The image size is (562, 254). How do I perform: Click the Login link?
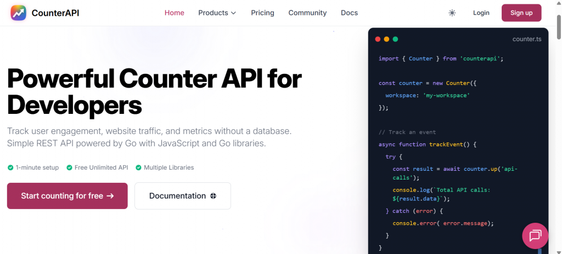click(x=481, y=13)
